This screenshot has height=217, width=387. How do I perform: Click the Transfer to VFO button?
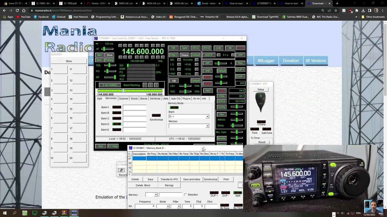click(169, 179)
